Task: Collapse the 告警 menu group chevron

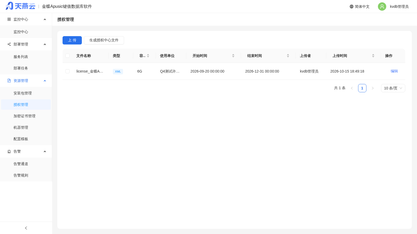Action: coord(45,152)
